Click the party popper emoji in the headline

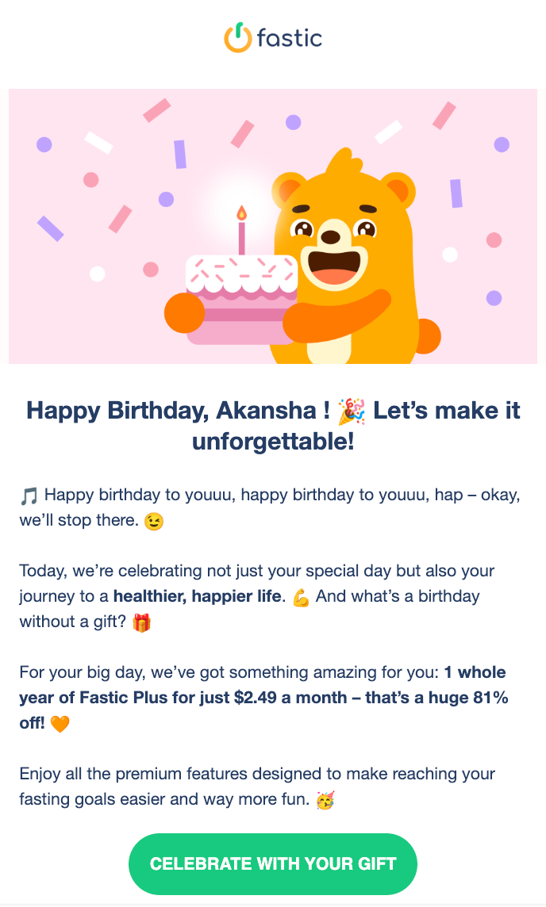[x=352, y=410]
